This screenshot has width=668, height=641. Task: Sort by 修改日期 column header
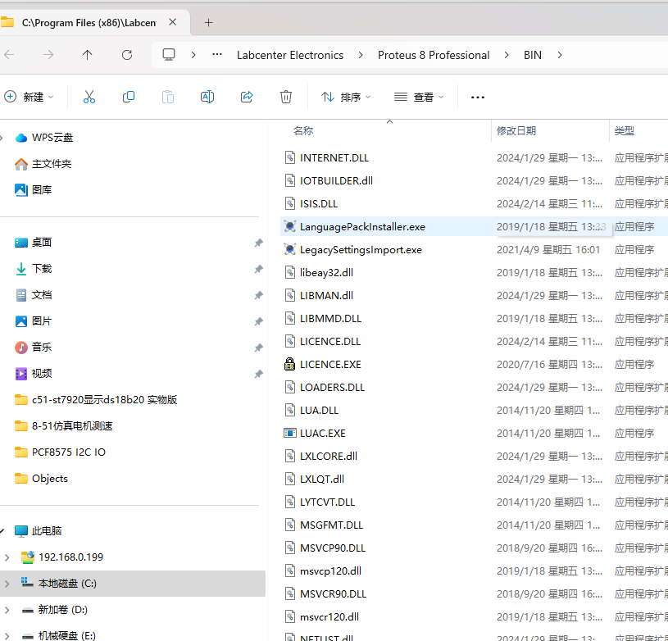point(516,131)
